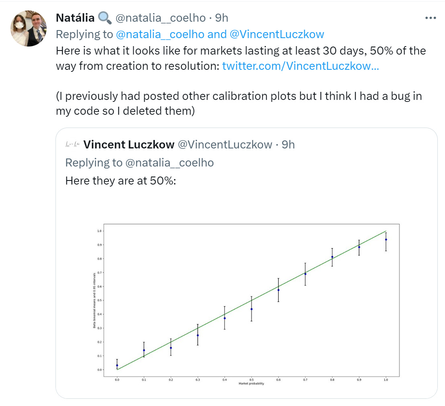
Task: Open the twitter.com/VincentLuczkow… link
Action: point(300,66)
